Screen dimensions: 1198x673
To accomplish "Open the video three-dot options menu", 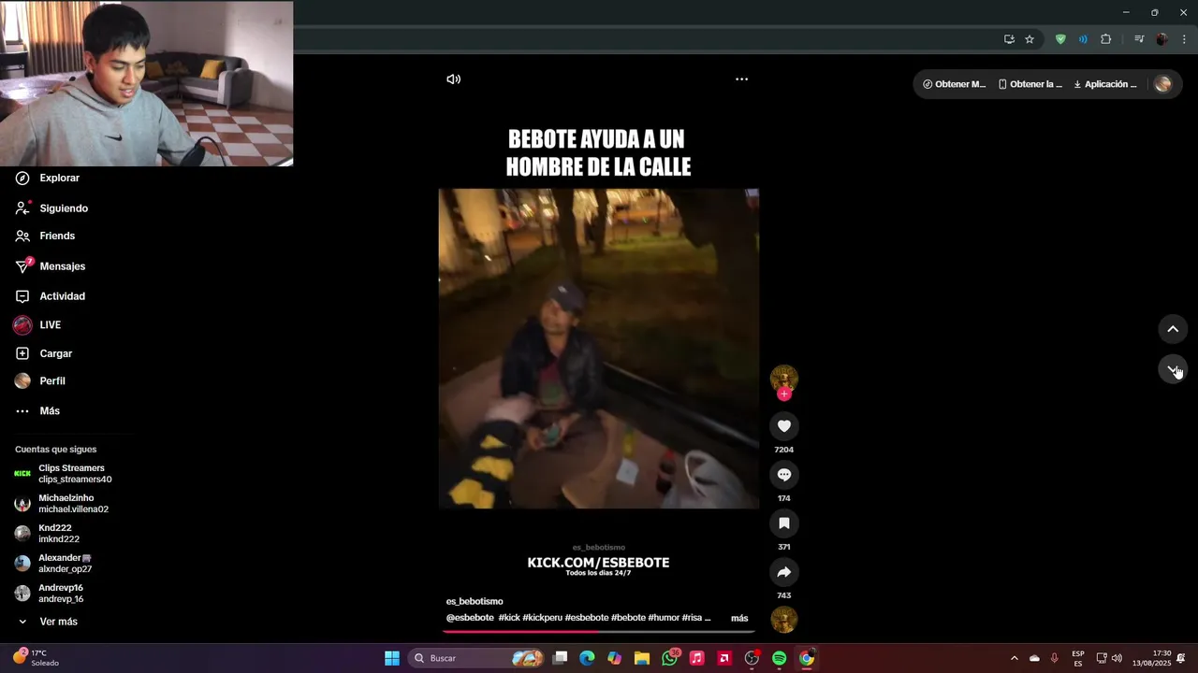I will coord(741,79).
